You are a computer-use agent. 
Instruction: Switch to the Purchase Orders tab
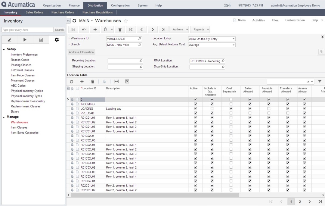[63, 12]
